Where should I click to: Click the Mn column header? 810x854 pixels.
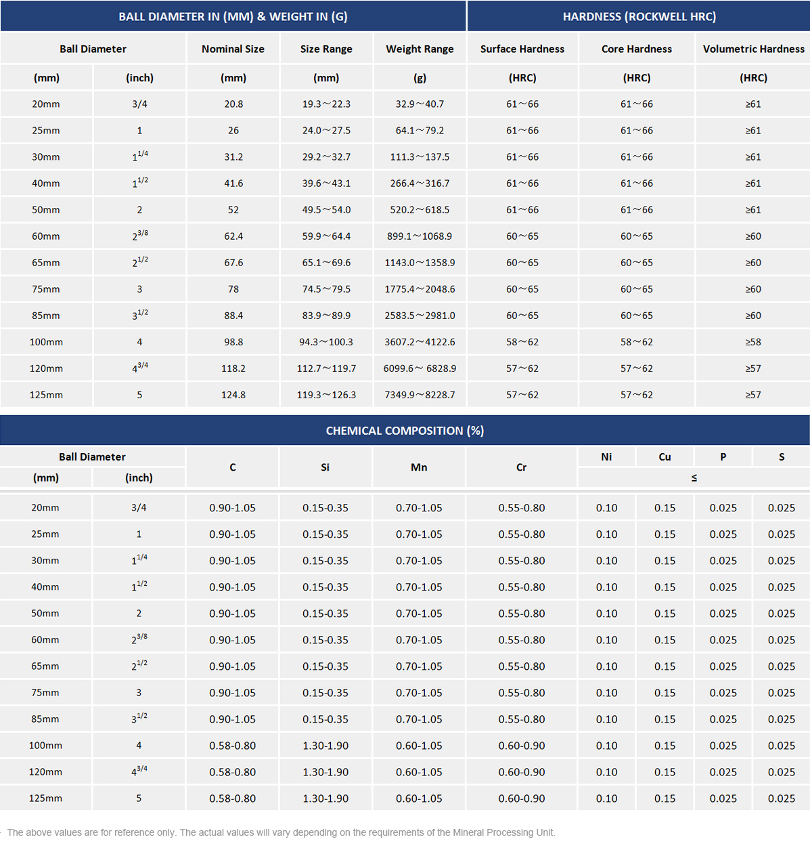coord(419,467)
